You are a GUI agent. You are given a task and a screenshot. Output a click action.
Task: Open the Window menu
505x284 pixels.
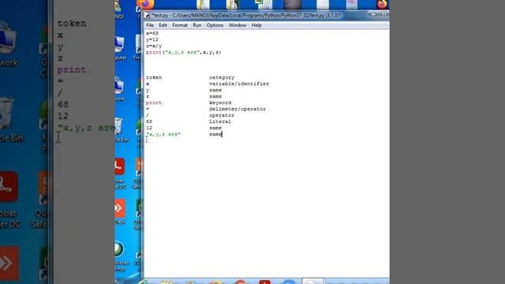tap(238, 25)
